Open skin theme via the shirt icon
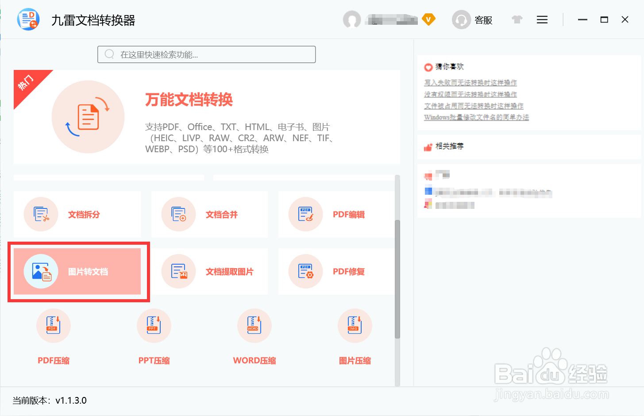 click(517, 19)
